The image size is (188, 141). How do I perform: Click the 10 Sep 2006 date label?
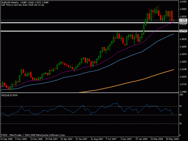(x=6, y=139)
